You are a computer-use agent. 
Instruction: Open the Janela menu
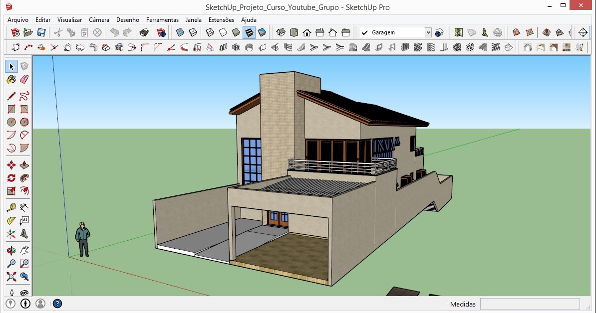[x=194, y=20]
